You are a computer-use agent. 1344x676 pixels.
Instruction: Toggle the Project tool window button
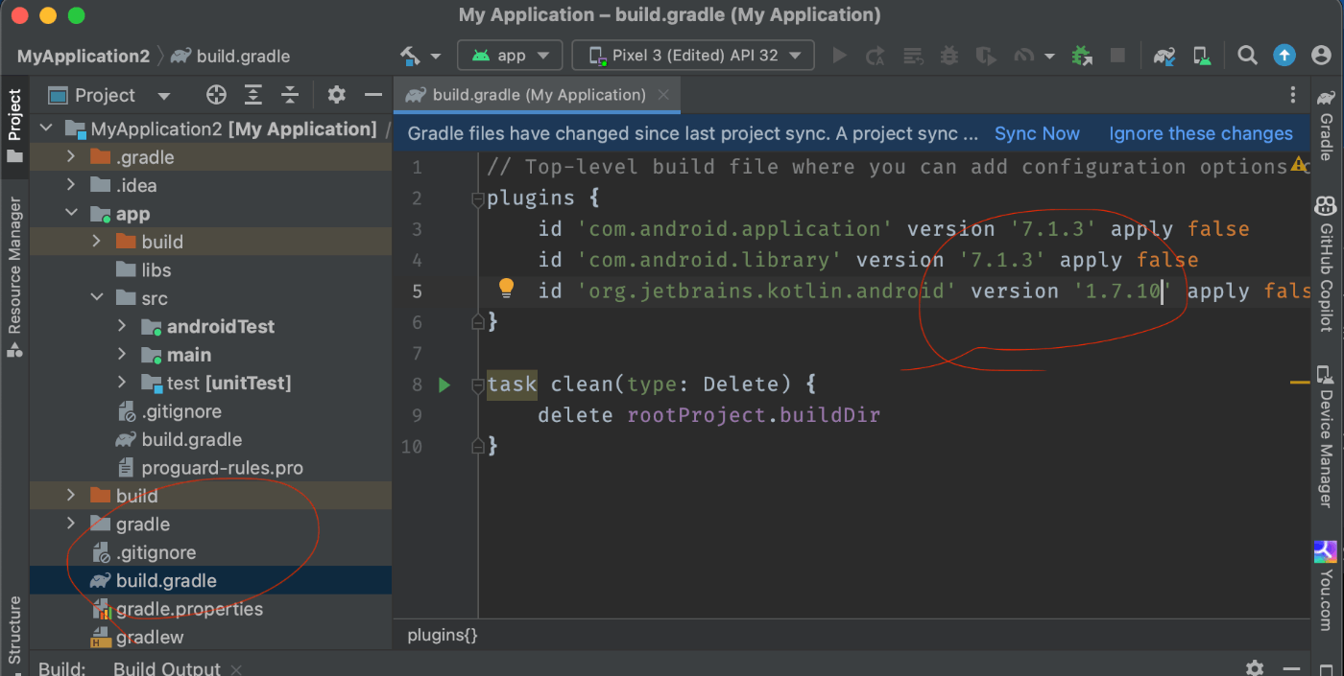click(14, 127)
